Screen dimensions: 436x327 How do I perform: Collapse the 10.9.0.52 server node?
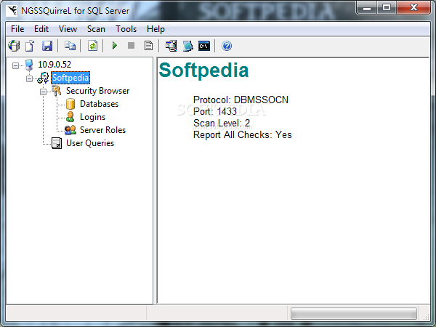point(15,65)
